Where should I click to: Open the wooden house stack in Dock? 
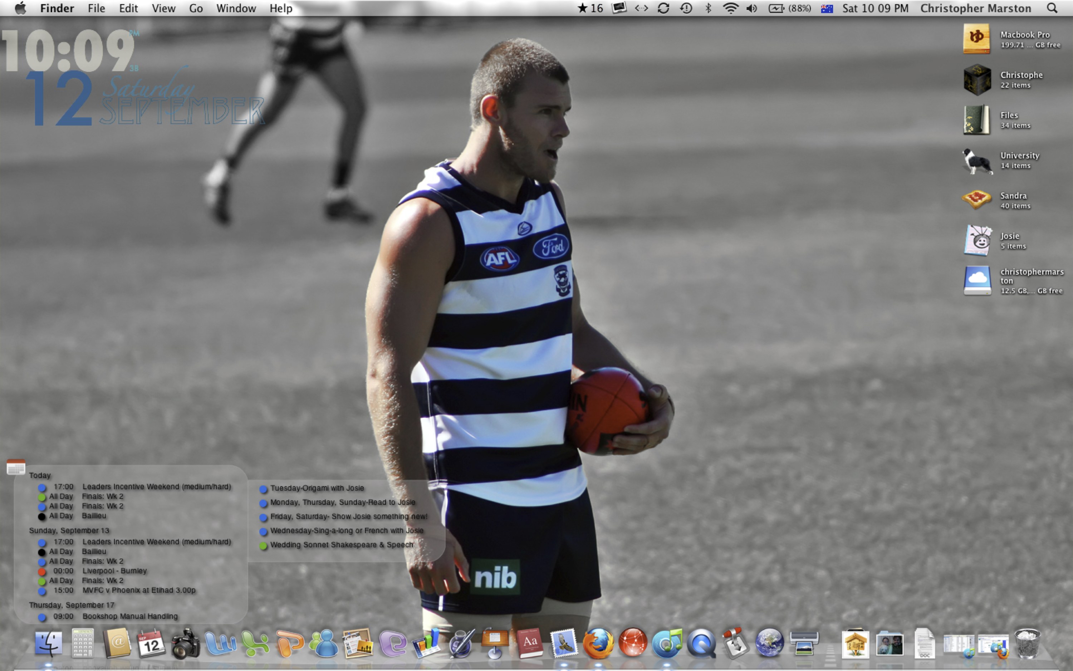click(x=855, y=643)
